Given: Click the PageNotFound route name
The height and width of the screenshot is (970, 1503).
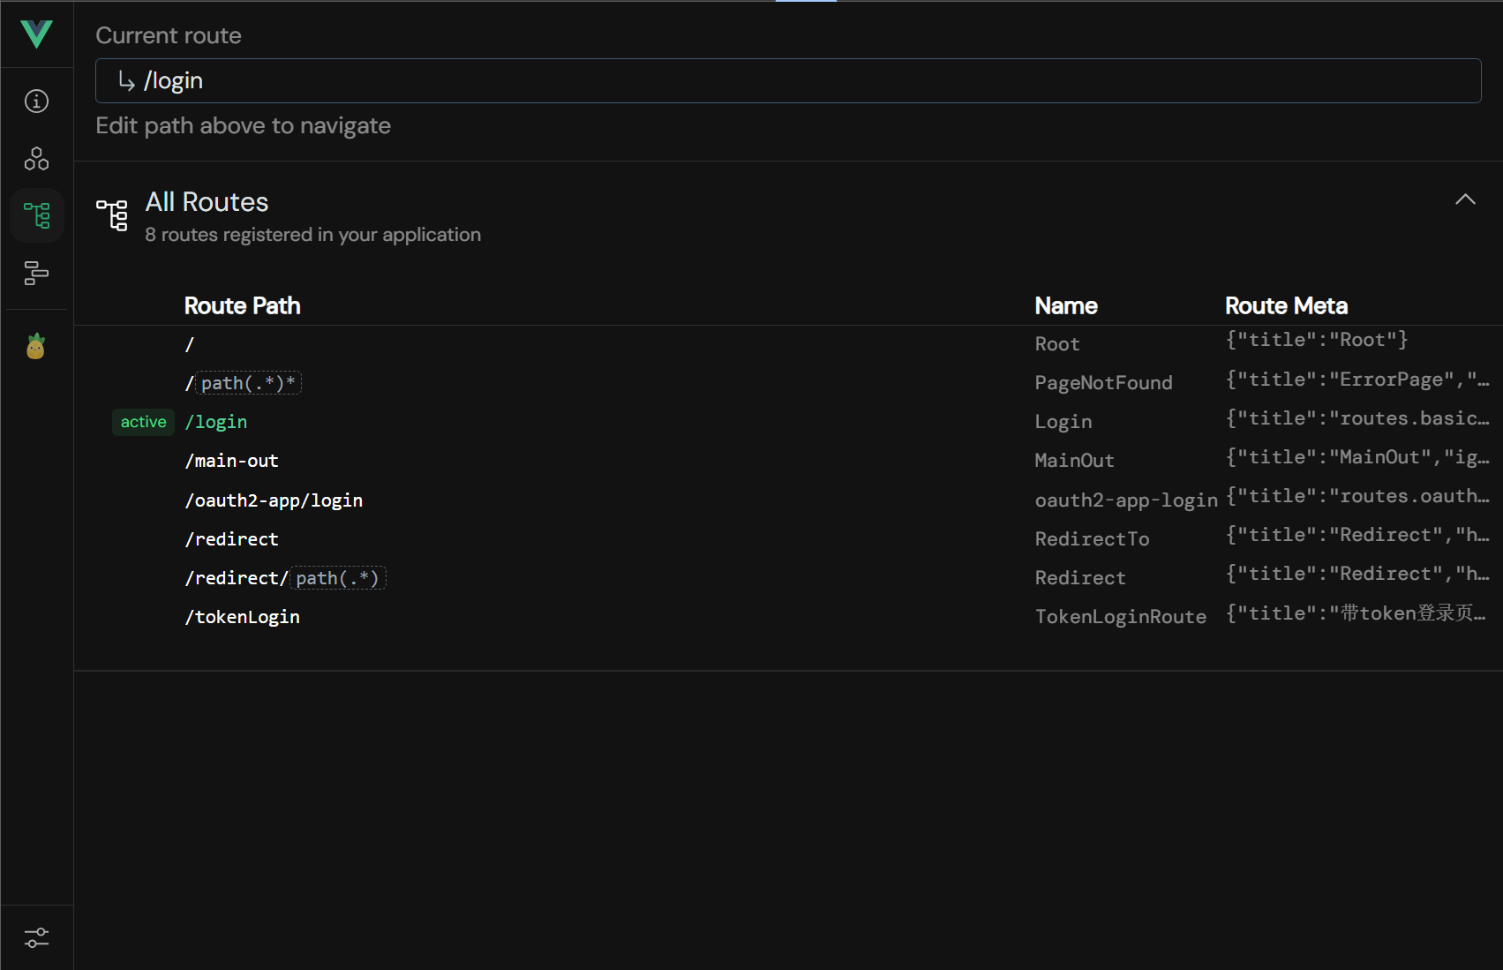Looking at the screenshot, I should point(1103,383).
